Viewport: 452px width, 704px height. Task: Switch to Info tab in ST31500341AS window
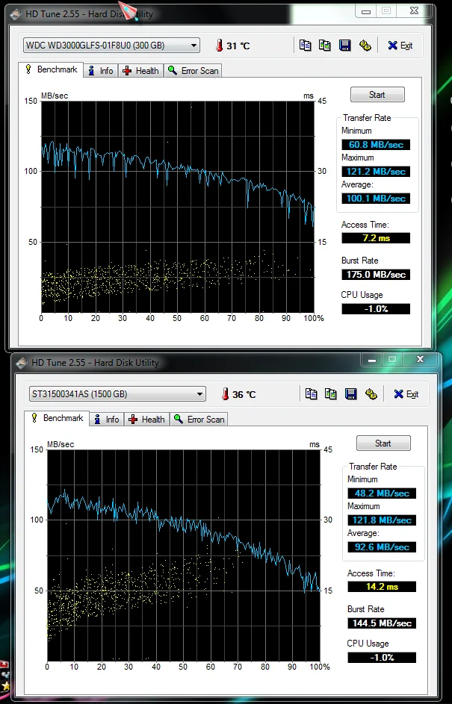(107, 419)
